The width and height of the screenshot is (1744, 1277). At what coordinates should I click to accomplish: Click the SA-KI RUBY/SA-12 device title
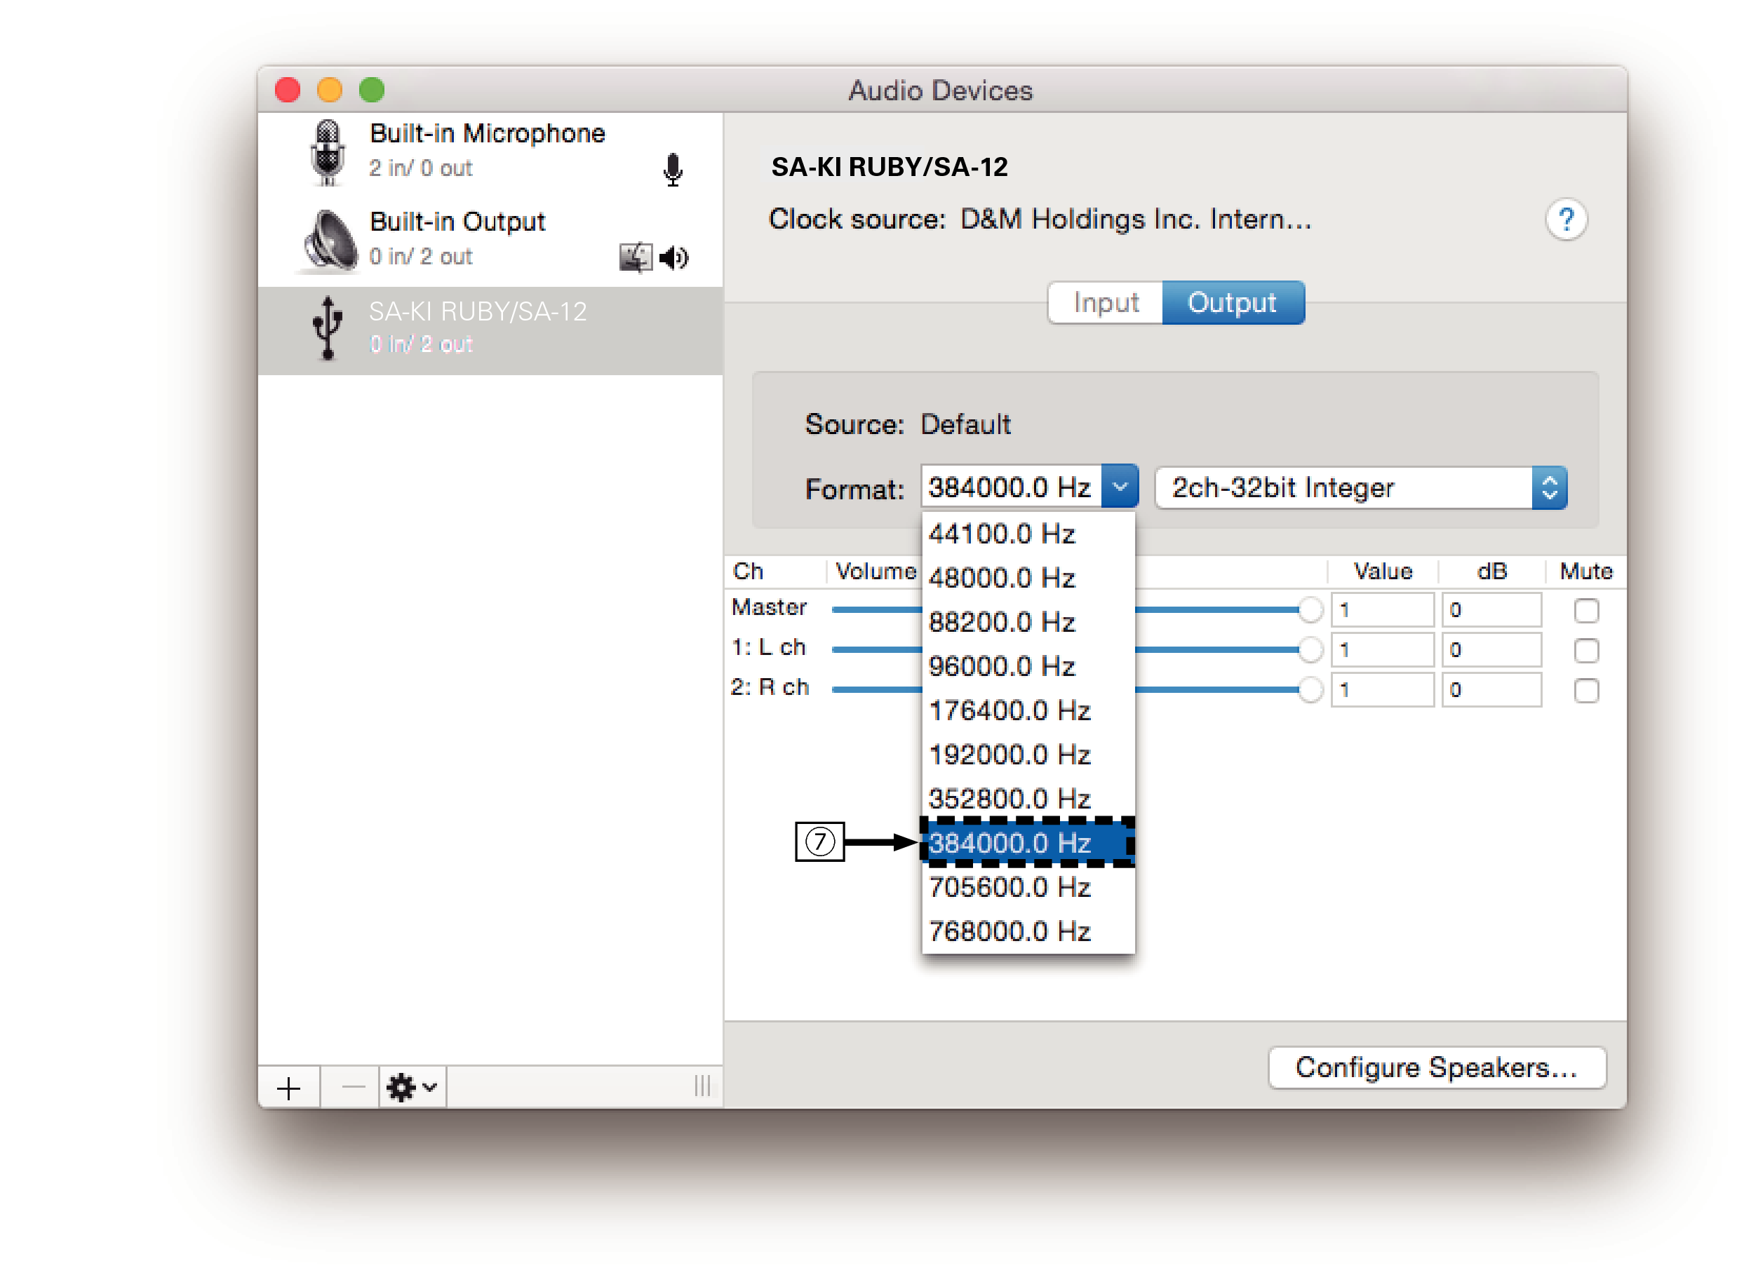(x=889, y=167)
